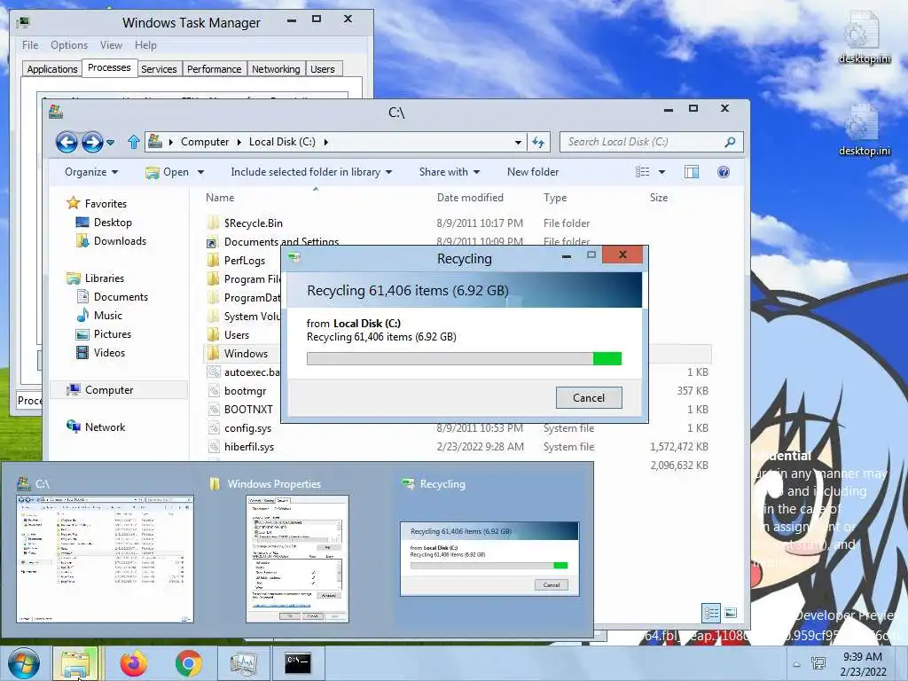908x681 pixels.
Task: Toggle the preview pane icon
Action: coord(692,172)
